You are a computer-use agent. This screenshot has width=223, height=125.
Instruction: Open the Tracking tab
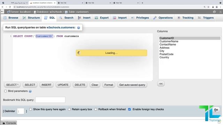tap(185, 18)
